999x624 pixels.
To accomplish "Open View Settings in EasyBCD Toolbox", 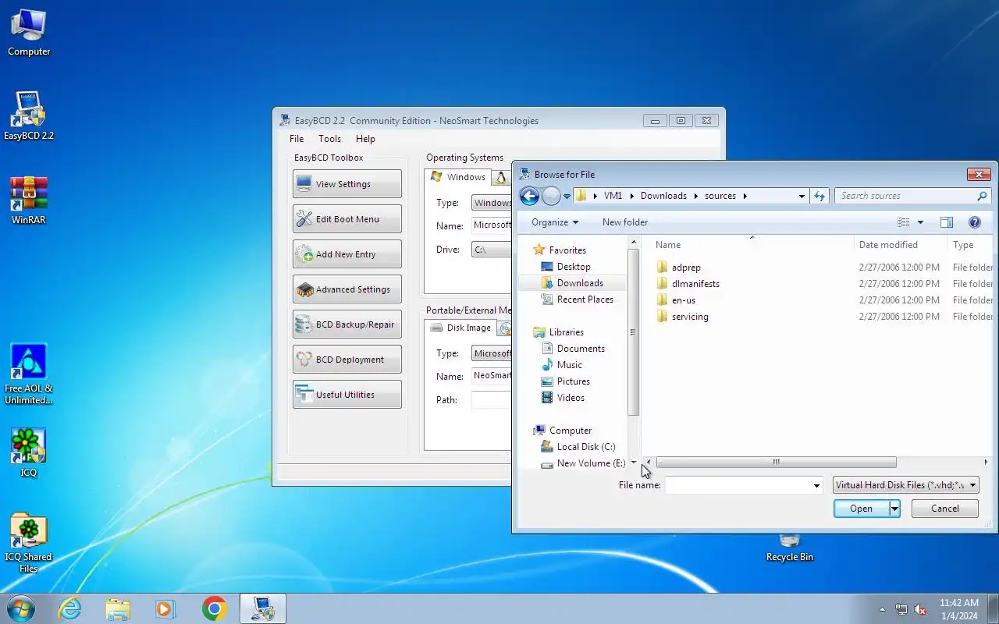I will [347, 184].
